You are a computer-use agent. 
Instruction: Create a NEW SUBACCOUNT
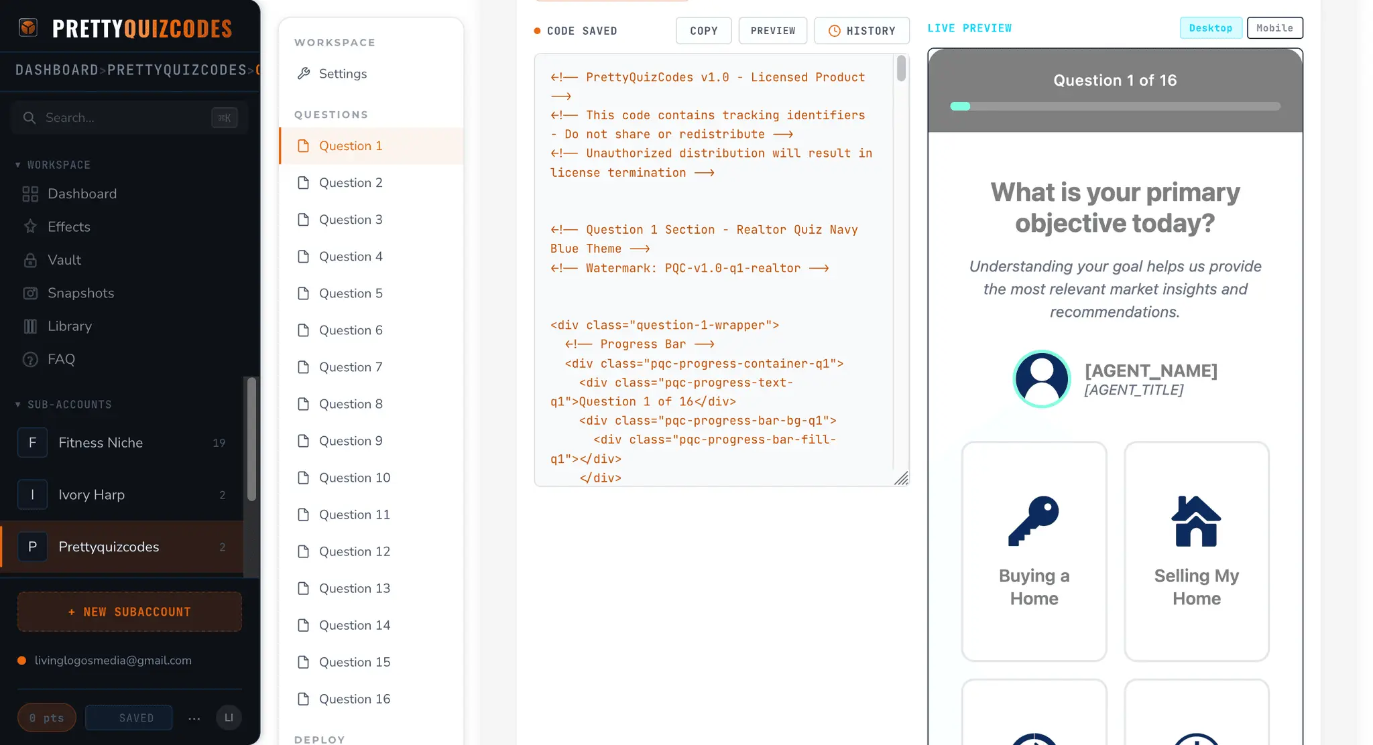coord(129,612)
